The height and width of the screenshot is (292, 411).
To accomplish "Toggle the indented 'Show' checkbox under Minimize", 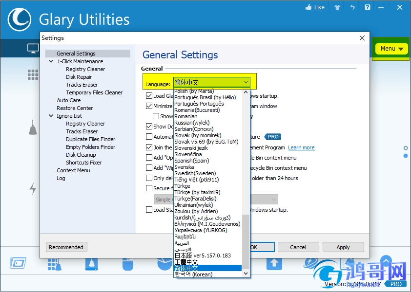I will [x=156, y=116].
